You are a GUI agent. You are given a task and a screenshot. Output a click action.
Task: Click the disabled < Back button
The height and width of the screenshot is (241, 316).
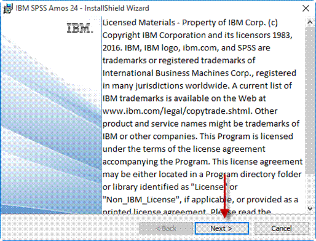click(x=166, y=228)
